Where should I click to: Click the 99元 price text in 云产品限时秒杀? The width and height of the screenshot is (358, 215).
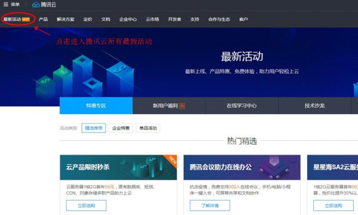tap(109, 187)
